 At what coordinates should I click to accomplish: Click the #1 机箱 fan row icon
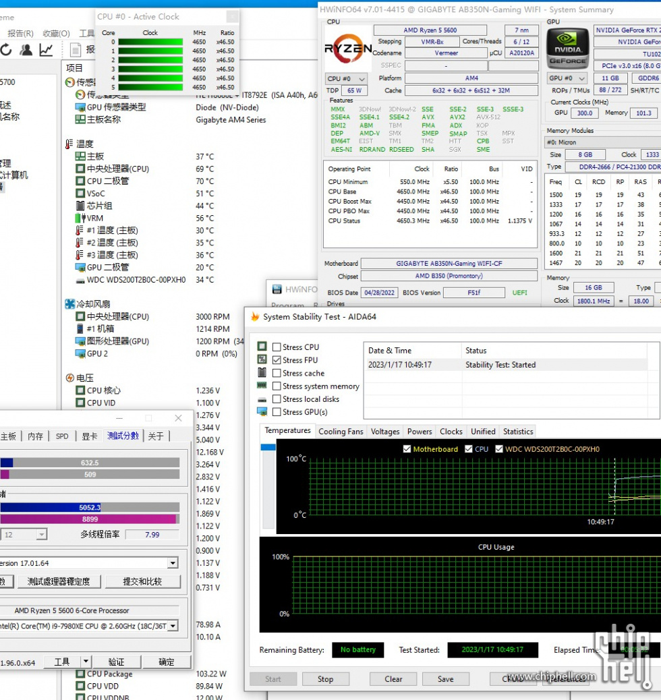[x=80, y=328]
